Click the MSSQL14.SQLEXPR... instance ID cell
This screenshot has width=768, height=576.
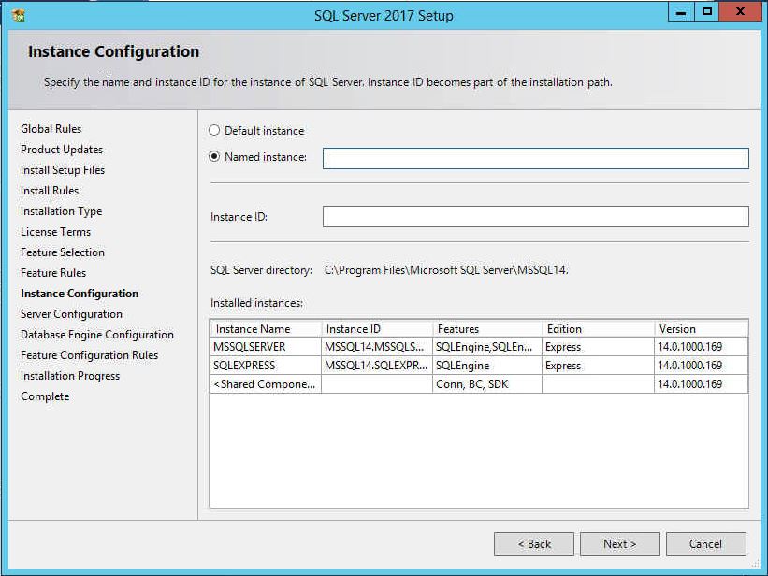376,366
